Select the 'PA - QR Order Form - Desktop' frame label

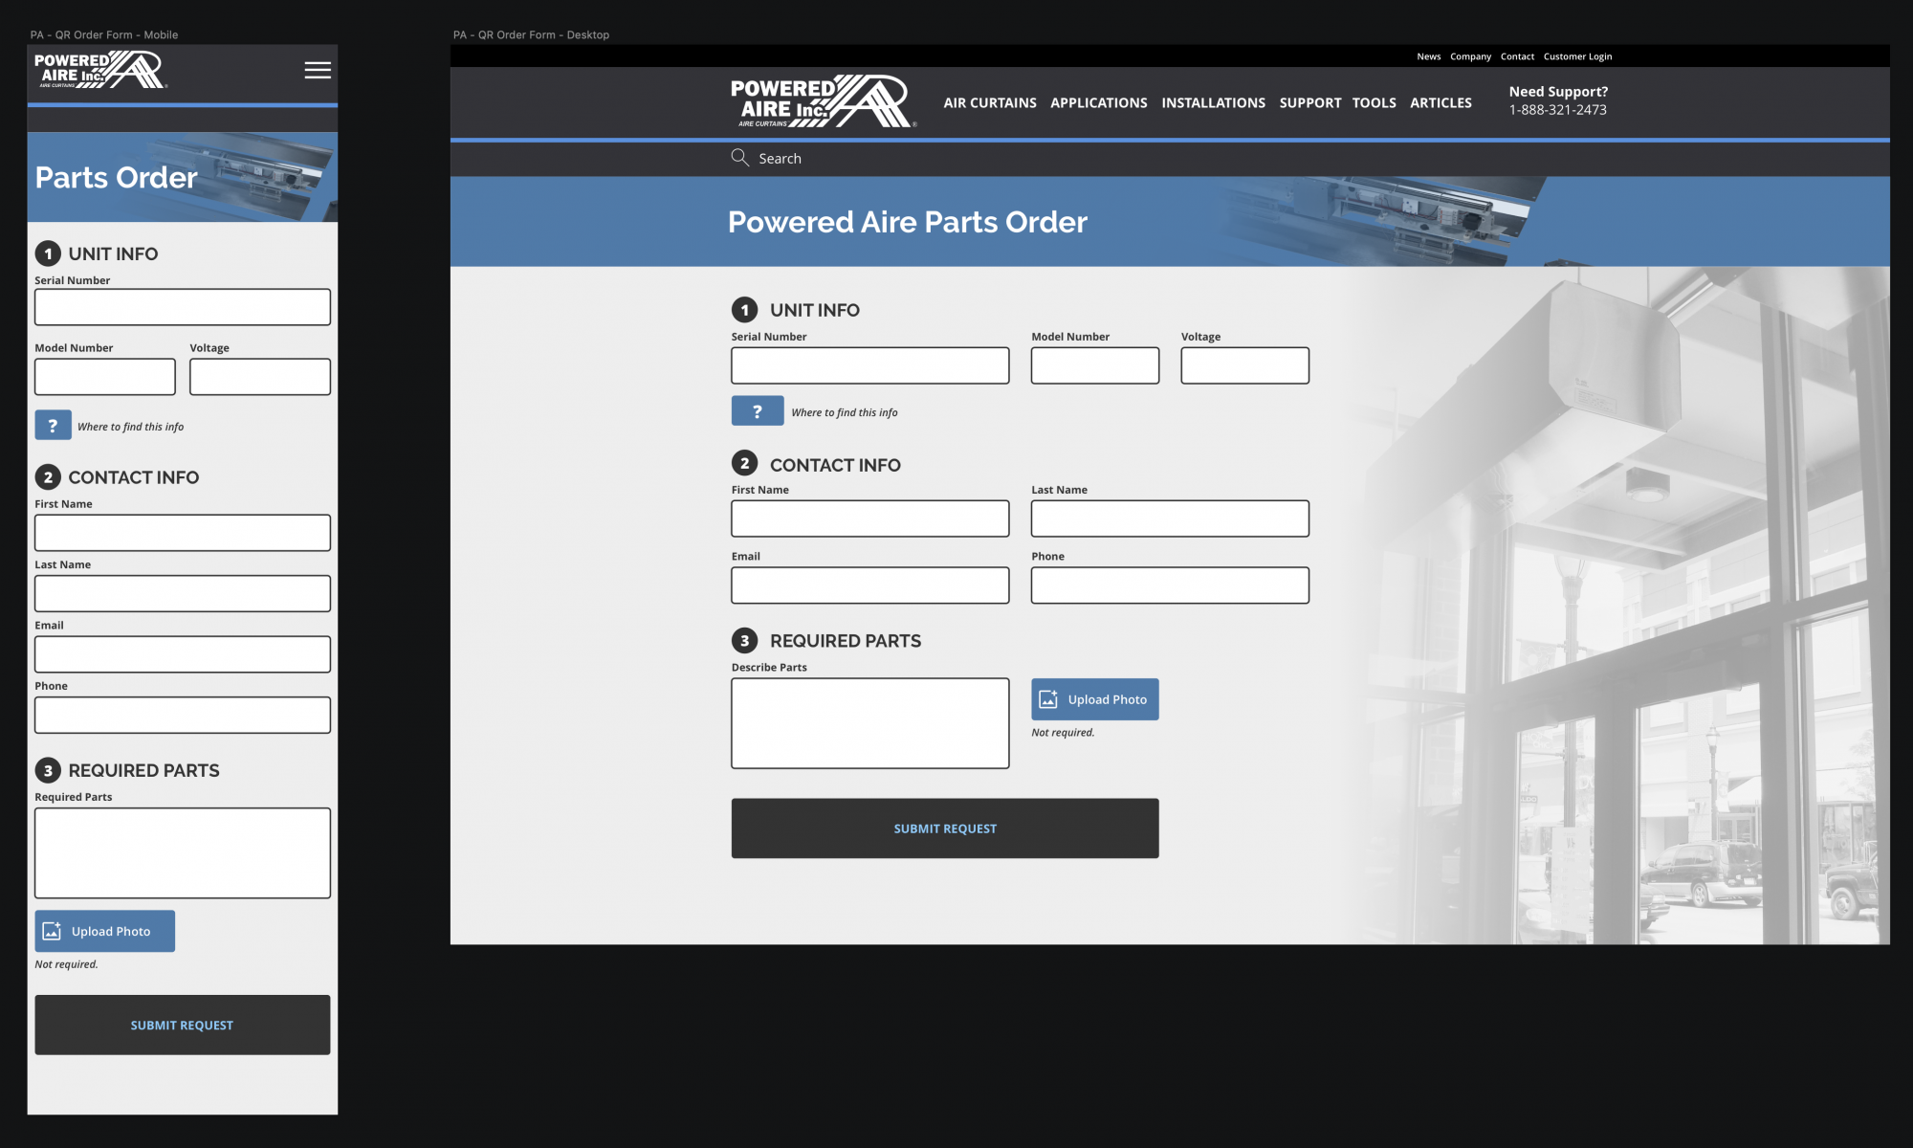[531, 34]
